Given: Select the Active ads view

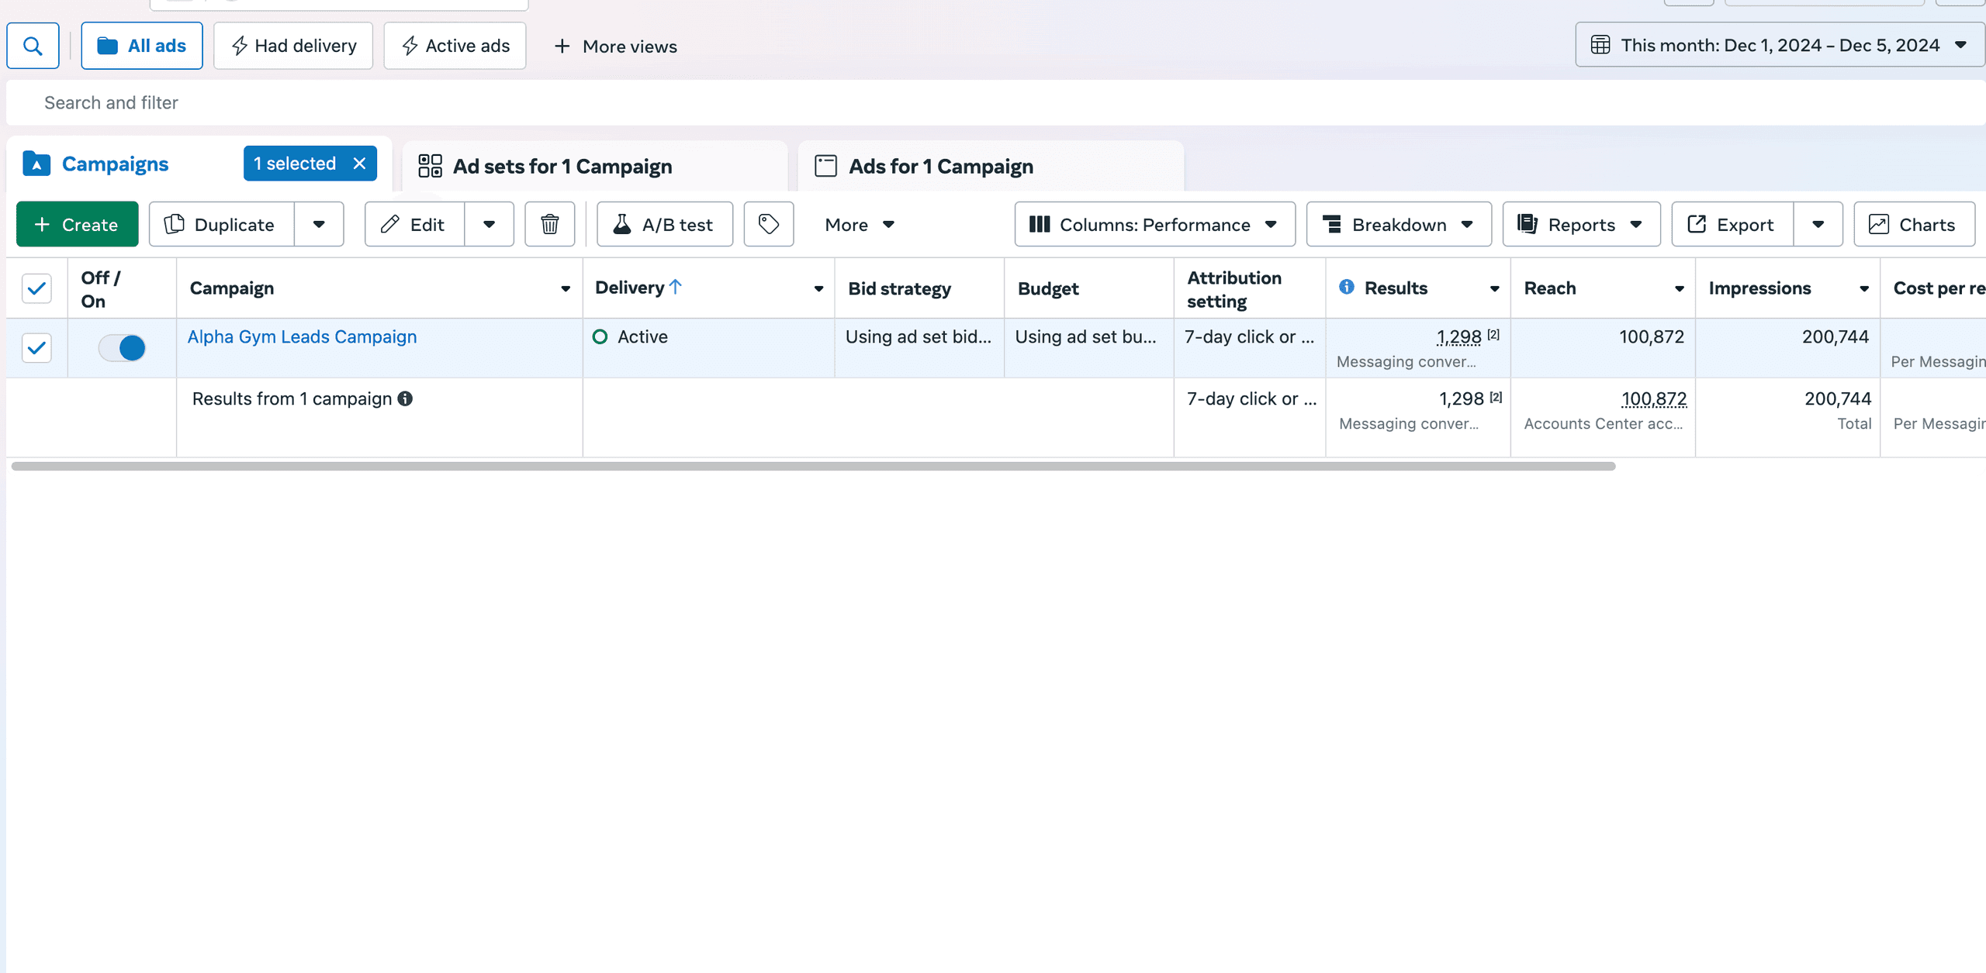Looking at the screenshot, I should [455, 47].
